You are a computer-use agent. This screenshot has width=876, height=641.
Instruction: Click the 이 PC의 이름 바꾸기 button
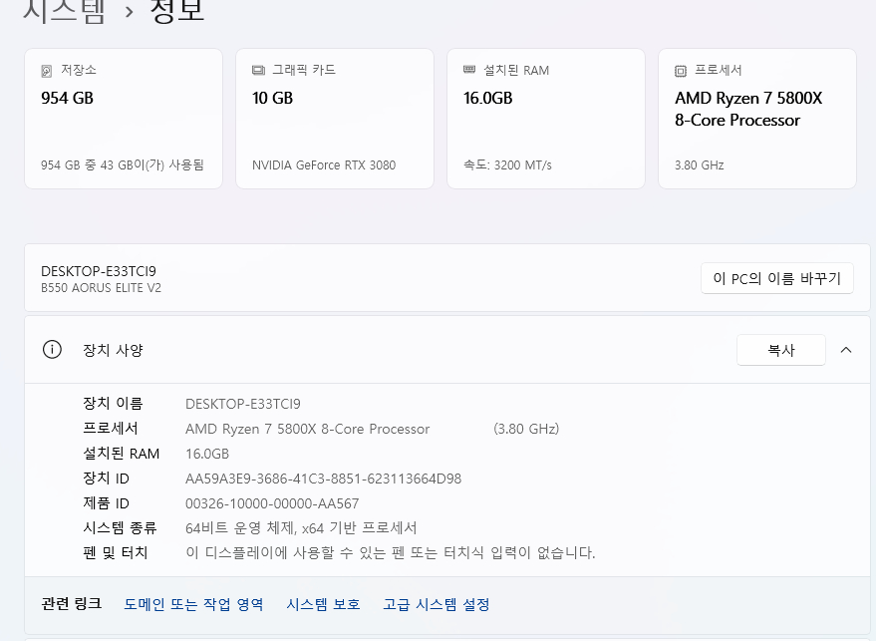(x=776, y=278)
